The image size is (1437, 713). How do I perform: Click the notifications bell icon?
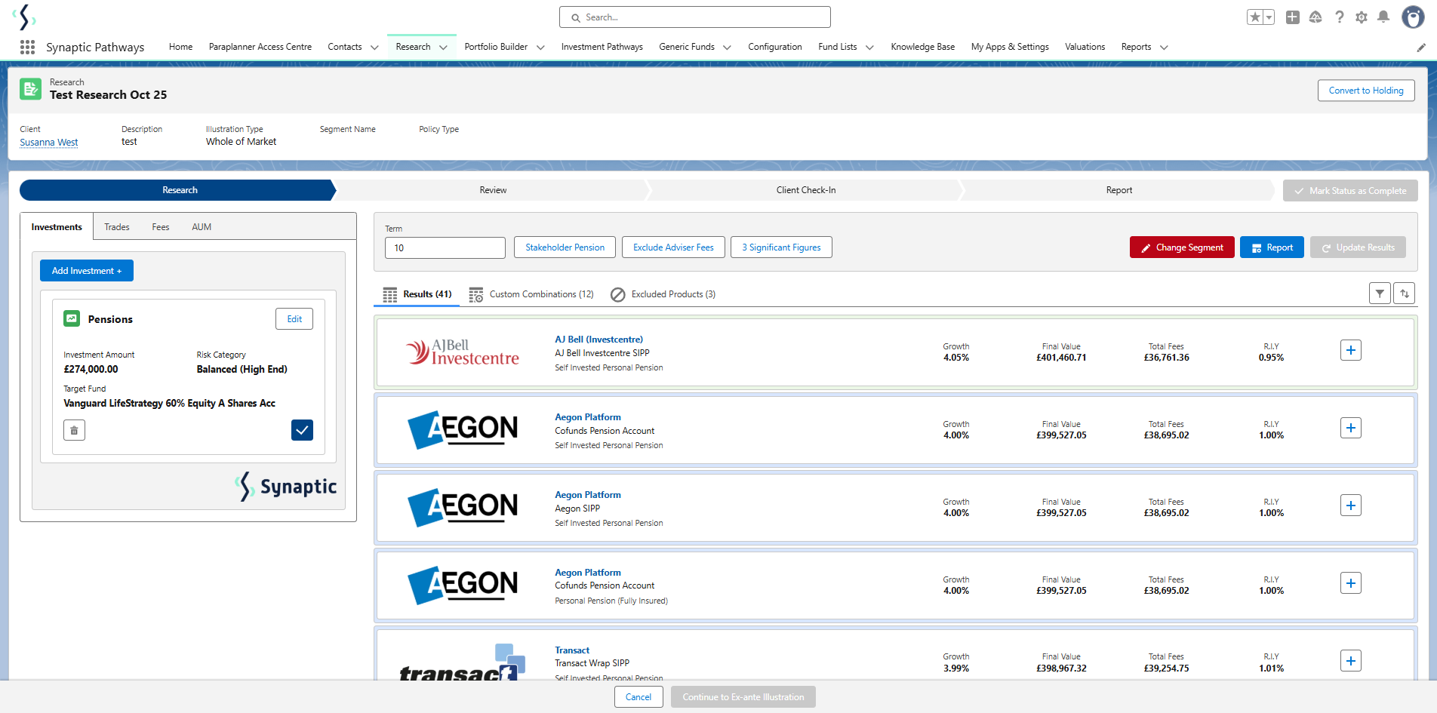1383,17
